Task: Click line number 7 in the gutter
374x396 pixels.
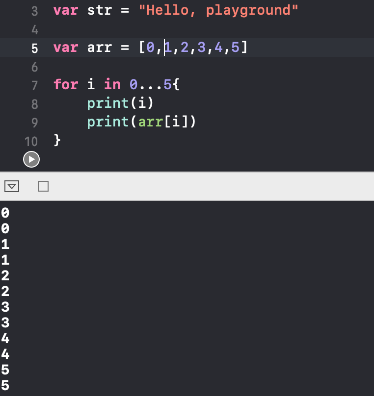Action: (35, 86)
